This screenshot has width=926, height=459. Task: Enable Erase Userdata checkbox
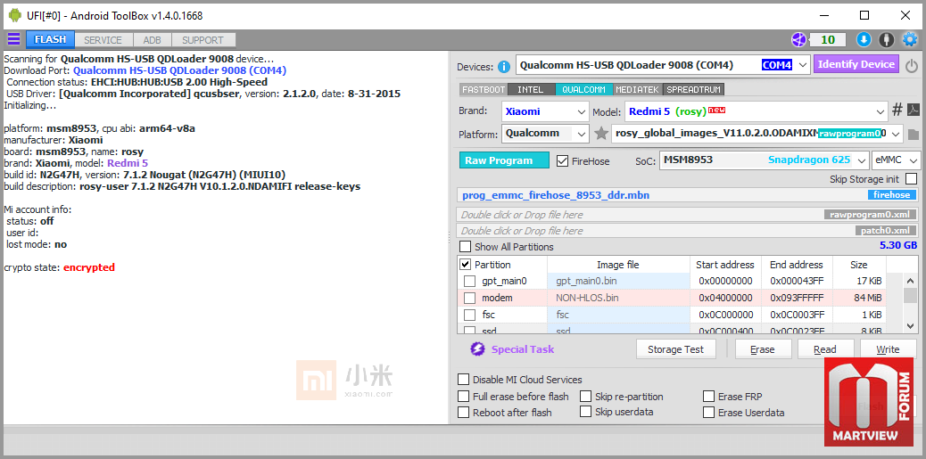point(708,413)
